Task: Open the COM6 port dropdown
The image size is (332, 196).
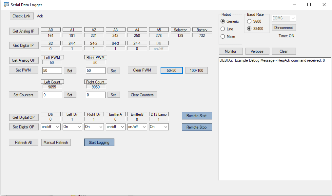Action: click(284, 18)
